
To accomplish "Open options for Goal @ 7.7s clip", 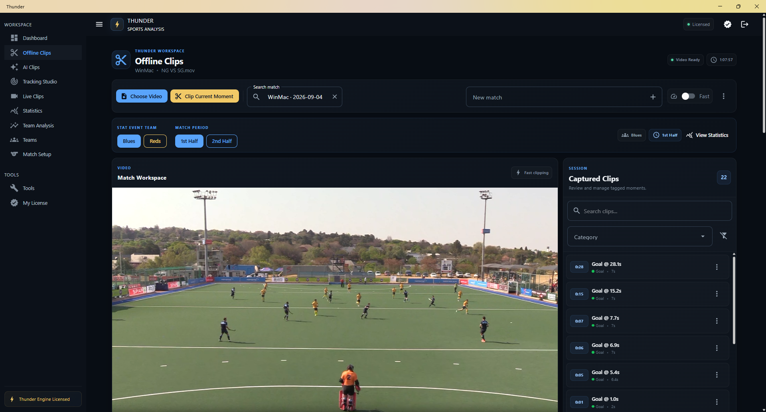I will tap(717, 321).
